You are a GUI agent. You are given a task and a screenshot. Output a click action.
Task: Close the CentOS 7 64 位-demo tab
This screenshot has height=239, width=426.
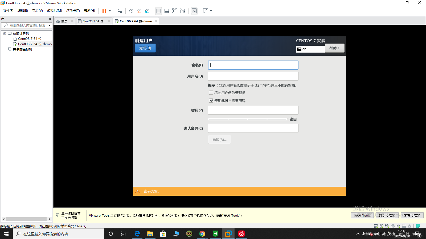(156, 21)
